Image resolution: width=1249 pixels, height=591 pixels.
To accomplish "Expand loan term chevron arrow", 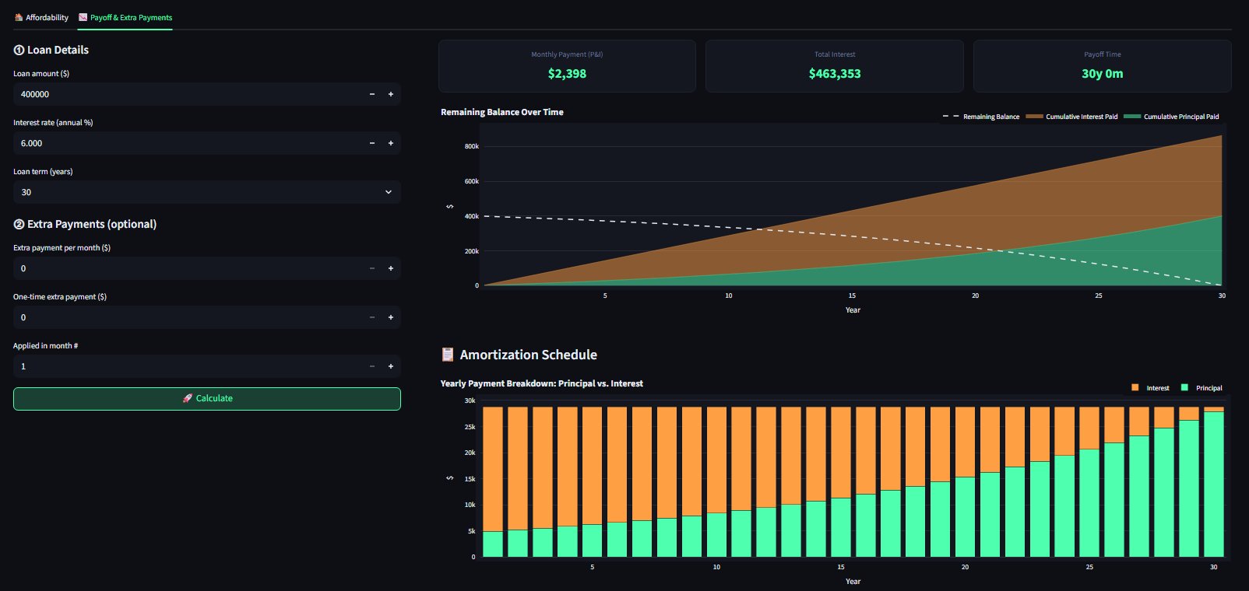I will (x=389, y=192).
